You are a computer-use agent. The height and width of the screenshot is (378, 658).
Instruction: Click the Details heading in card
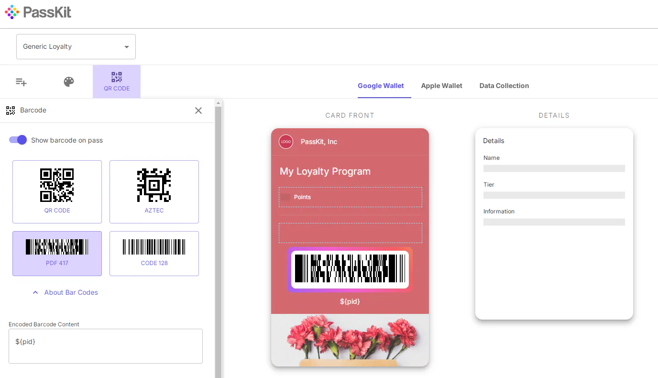[x=493, y=141]
